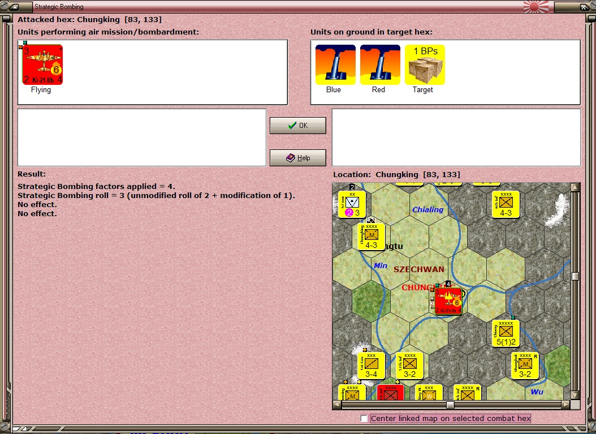Open Help with the book icon button
The image size is (596, 434).
[298, 158]
